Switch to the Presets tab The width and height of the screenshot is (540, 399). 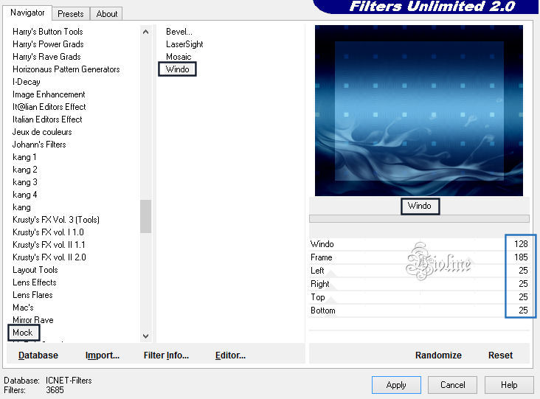[71, 14]
